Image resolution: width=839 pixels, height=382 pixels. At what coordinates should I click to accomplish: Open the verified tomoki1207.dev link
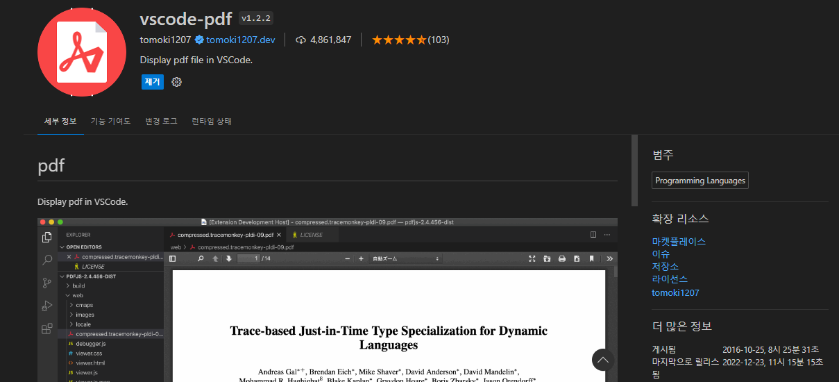tap(235, 40)
